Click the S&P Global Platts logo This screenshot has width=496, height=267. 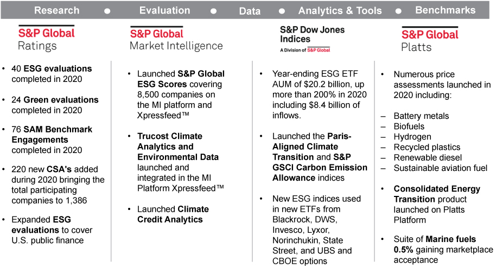(x=430, y=39)
